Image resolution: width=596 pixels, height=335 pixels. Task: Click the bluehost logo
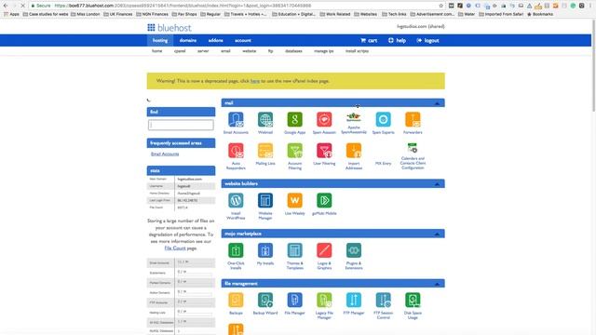(x=169, y=28)
